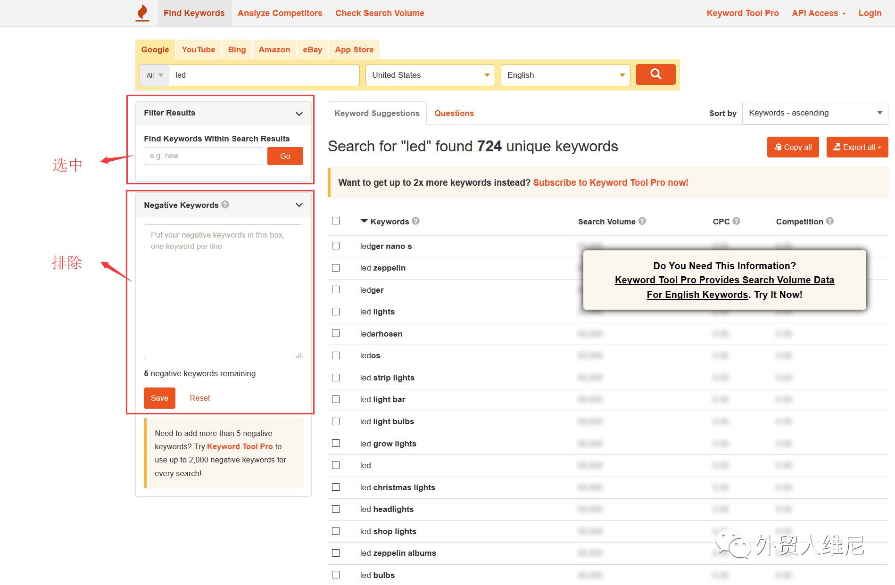Click the 'led shop lights' keyword text
Viewport: 895px width, 585px height.
tap(388, 531)
